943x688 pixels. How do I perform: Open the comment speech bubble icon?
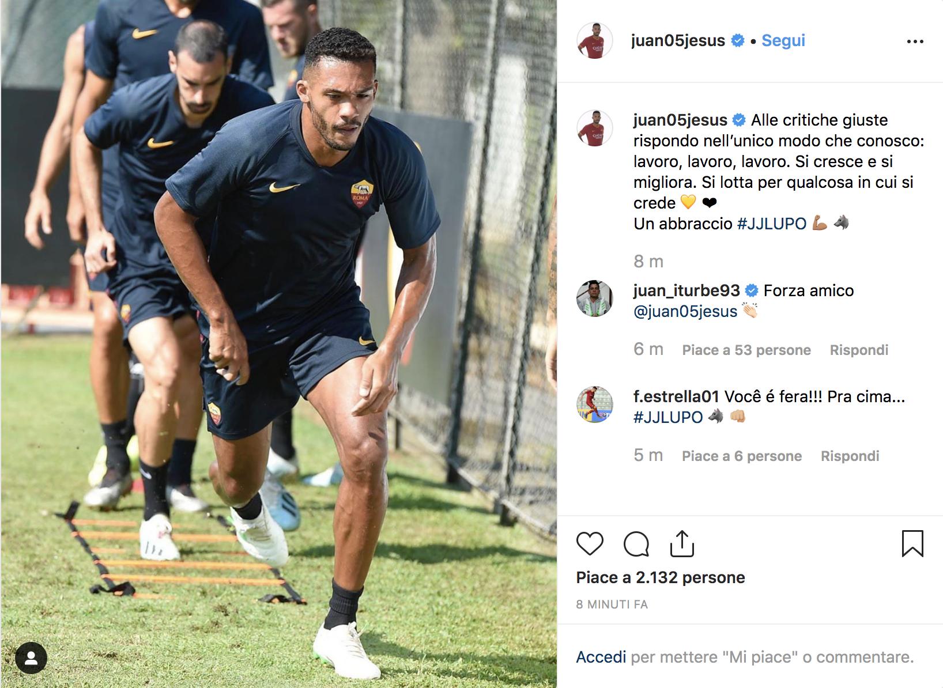(x=636, y=544)
